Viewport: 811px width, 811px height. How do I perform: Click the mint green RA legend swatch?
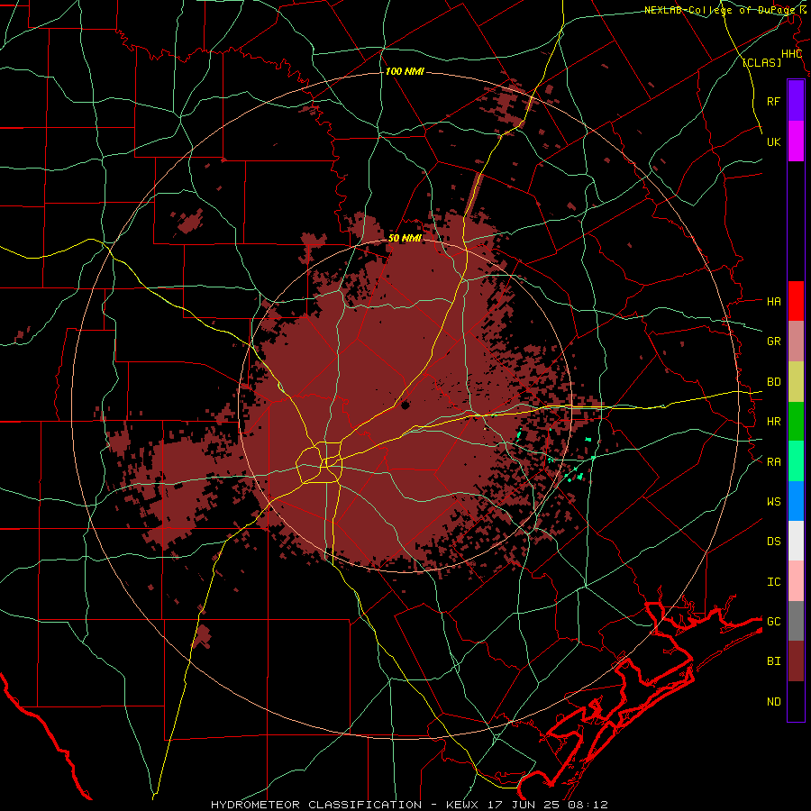point(796,461)
